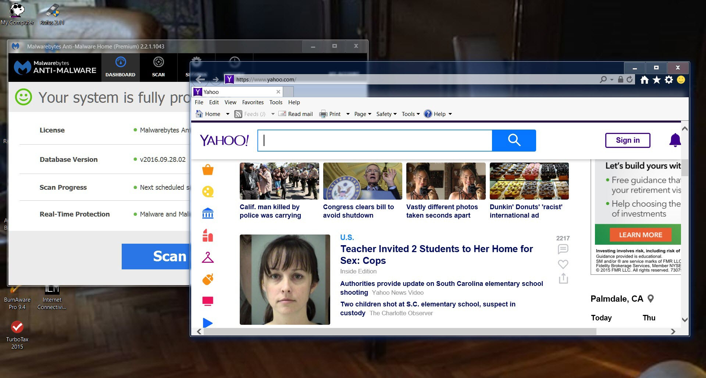This screenshot has width=706, height=378.
Task: Click the teacher mugshot thumbnail
Action: pos(285,280)
